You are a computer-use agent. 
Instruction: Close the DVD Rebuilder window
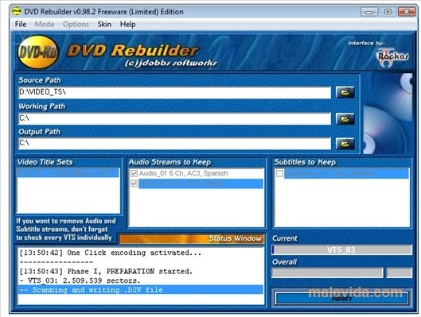[x=407, y=12]
